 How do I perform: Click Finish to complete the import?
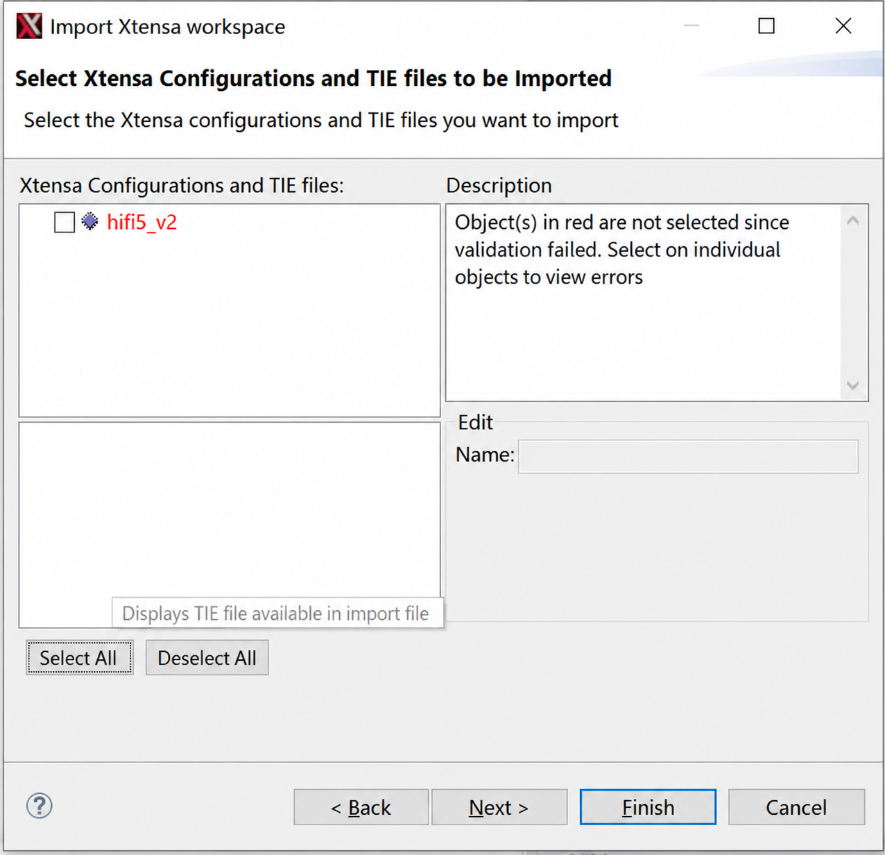[x=648, y=807]
